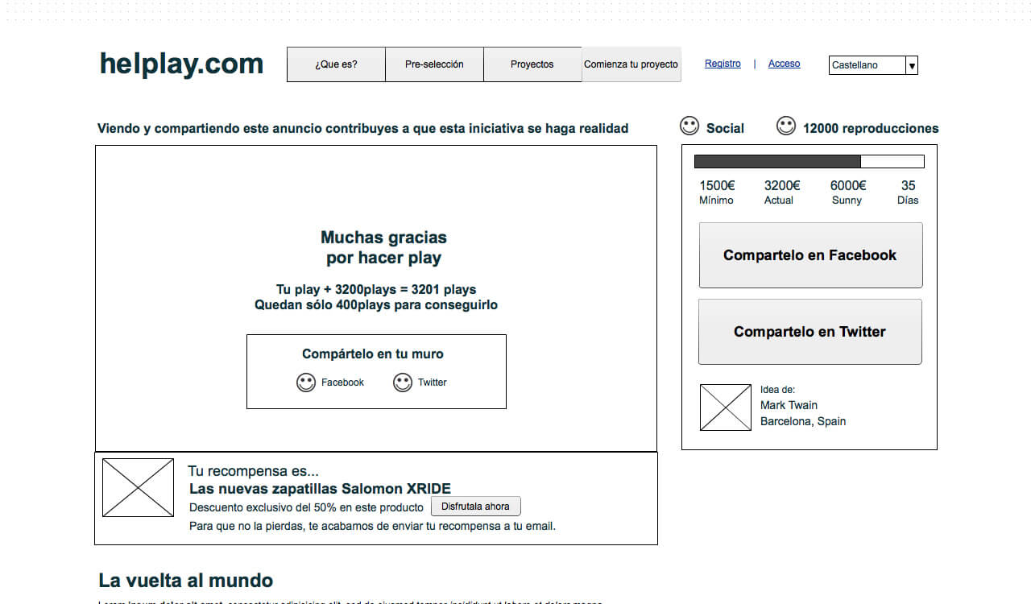Image resolution: width=1031 pixels, height=604 pixels.
Task: Go to the Pre-selección tab
Action: (x=434, y=64)
